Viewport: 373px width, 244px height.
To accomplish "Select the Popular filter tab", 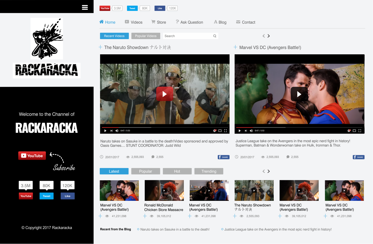I will (x=145, y=171).
